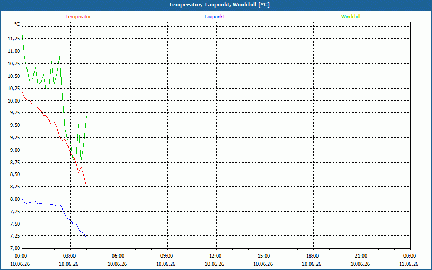432x270 pixels.
Task: Click the x-axis time label '09:00'
Action: tap(167, 256)
